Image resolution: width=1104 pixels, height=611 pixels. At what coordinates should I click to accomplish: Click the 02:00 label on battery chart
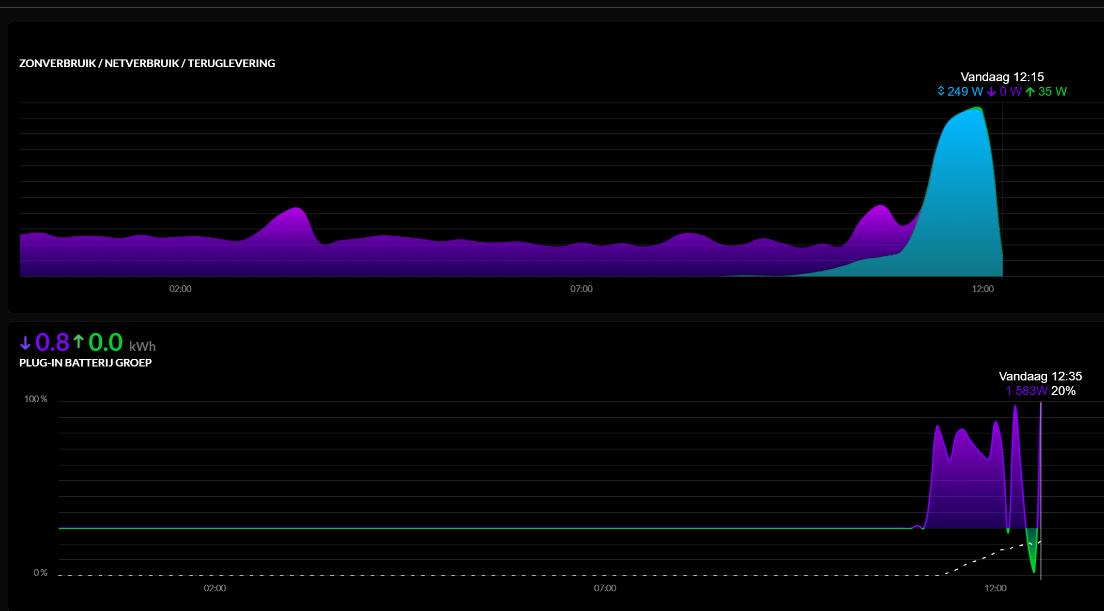point(215,588)
